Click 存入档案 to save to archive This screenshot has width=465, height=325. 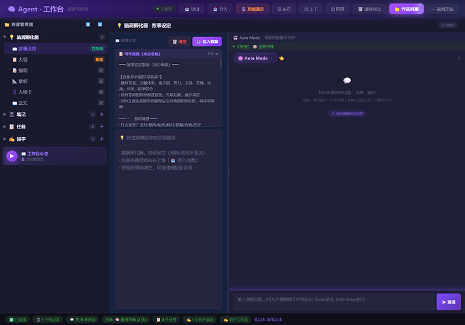pos(207,42)
